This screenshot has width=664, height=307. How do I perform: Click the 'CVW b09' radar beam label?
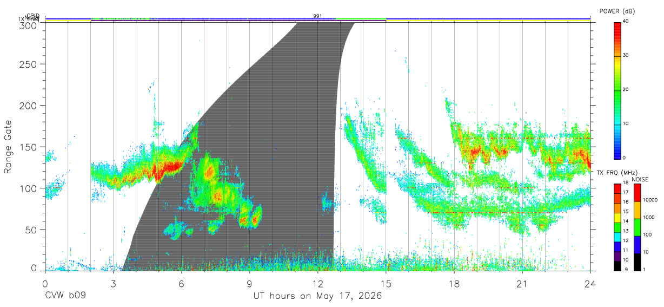tap(65, 296)
